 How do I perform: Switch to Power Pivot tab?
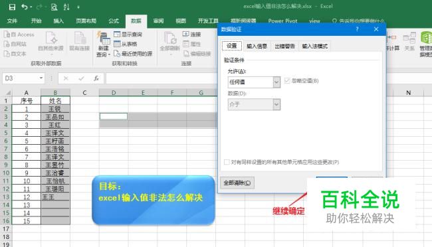(282, 21)
